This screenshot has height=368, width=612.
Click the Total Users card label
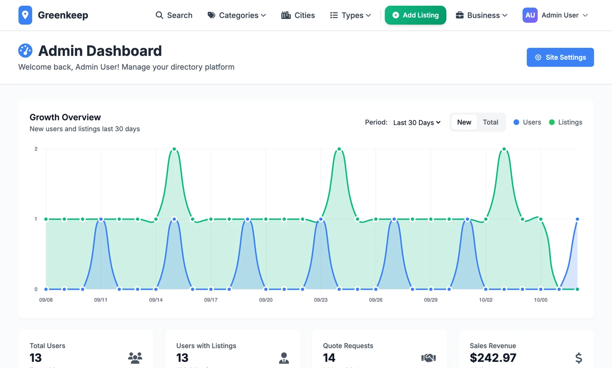(47, 346)
